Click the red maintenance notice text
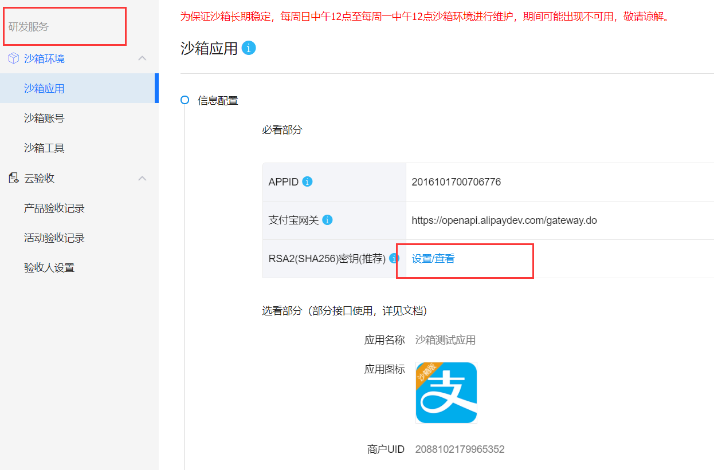The height and width of the screenshot is (470, 714). click(425, 17)
